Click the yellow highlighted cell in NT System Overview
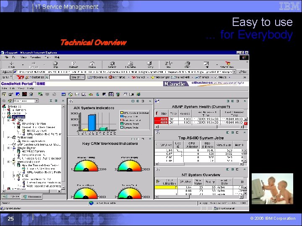The width and height of the screenshot is (302, 226). pyautogui.click(x=166, y=187)
